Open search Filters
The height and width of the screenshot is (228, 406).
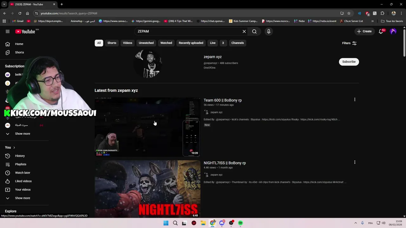pyautogui.click(x=349, y=43)
